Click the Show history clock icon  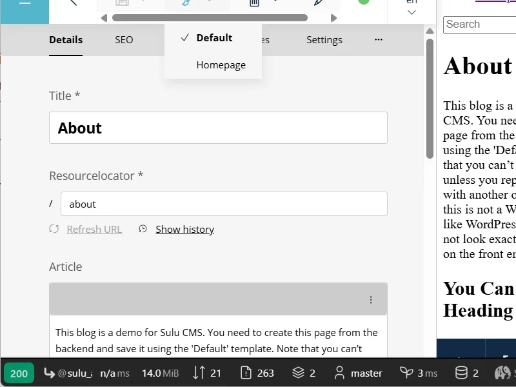143,229
